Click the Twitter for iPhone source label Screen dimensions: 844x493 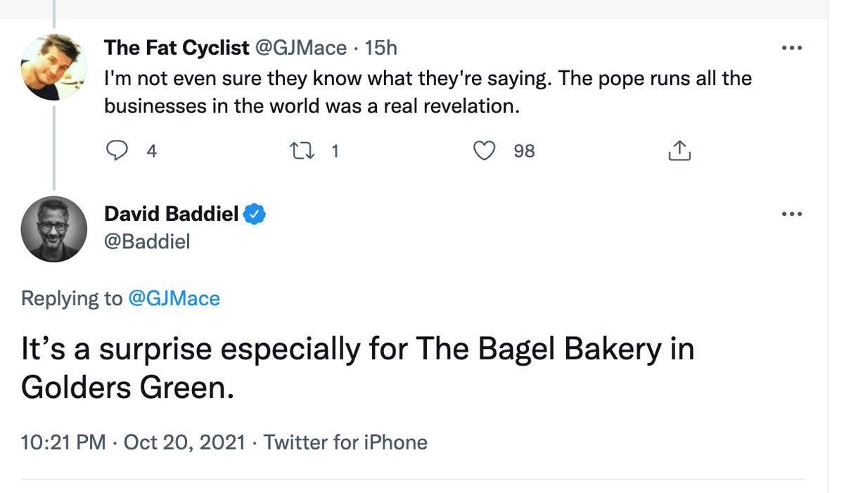345,442
